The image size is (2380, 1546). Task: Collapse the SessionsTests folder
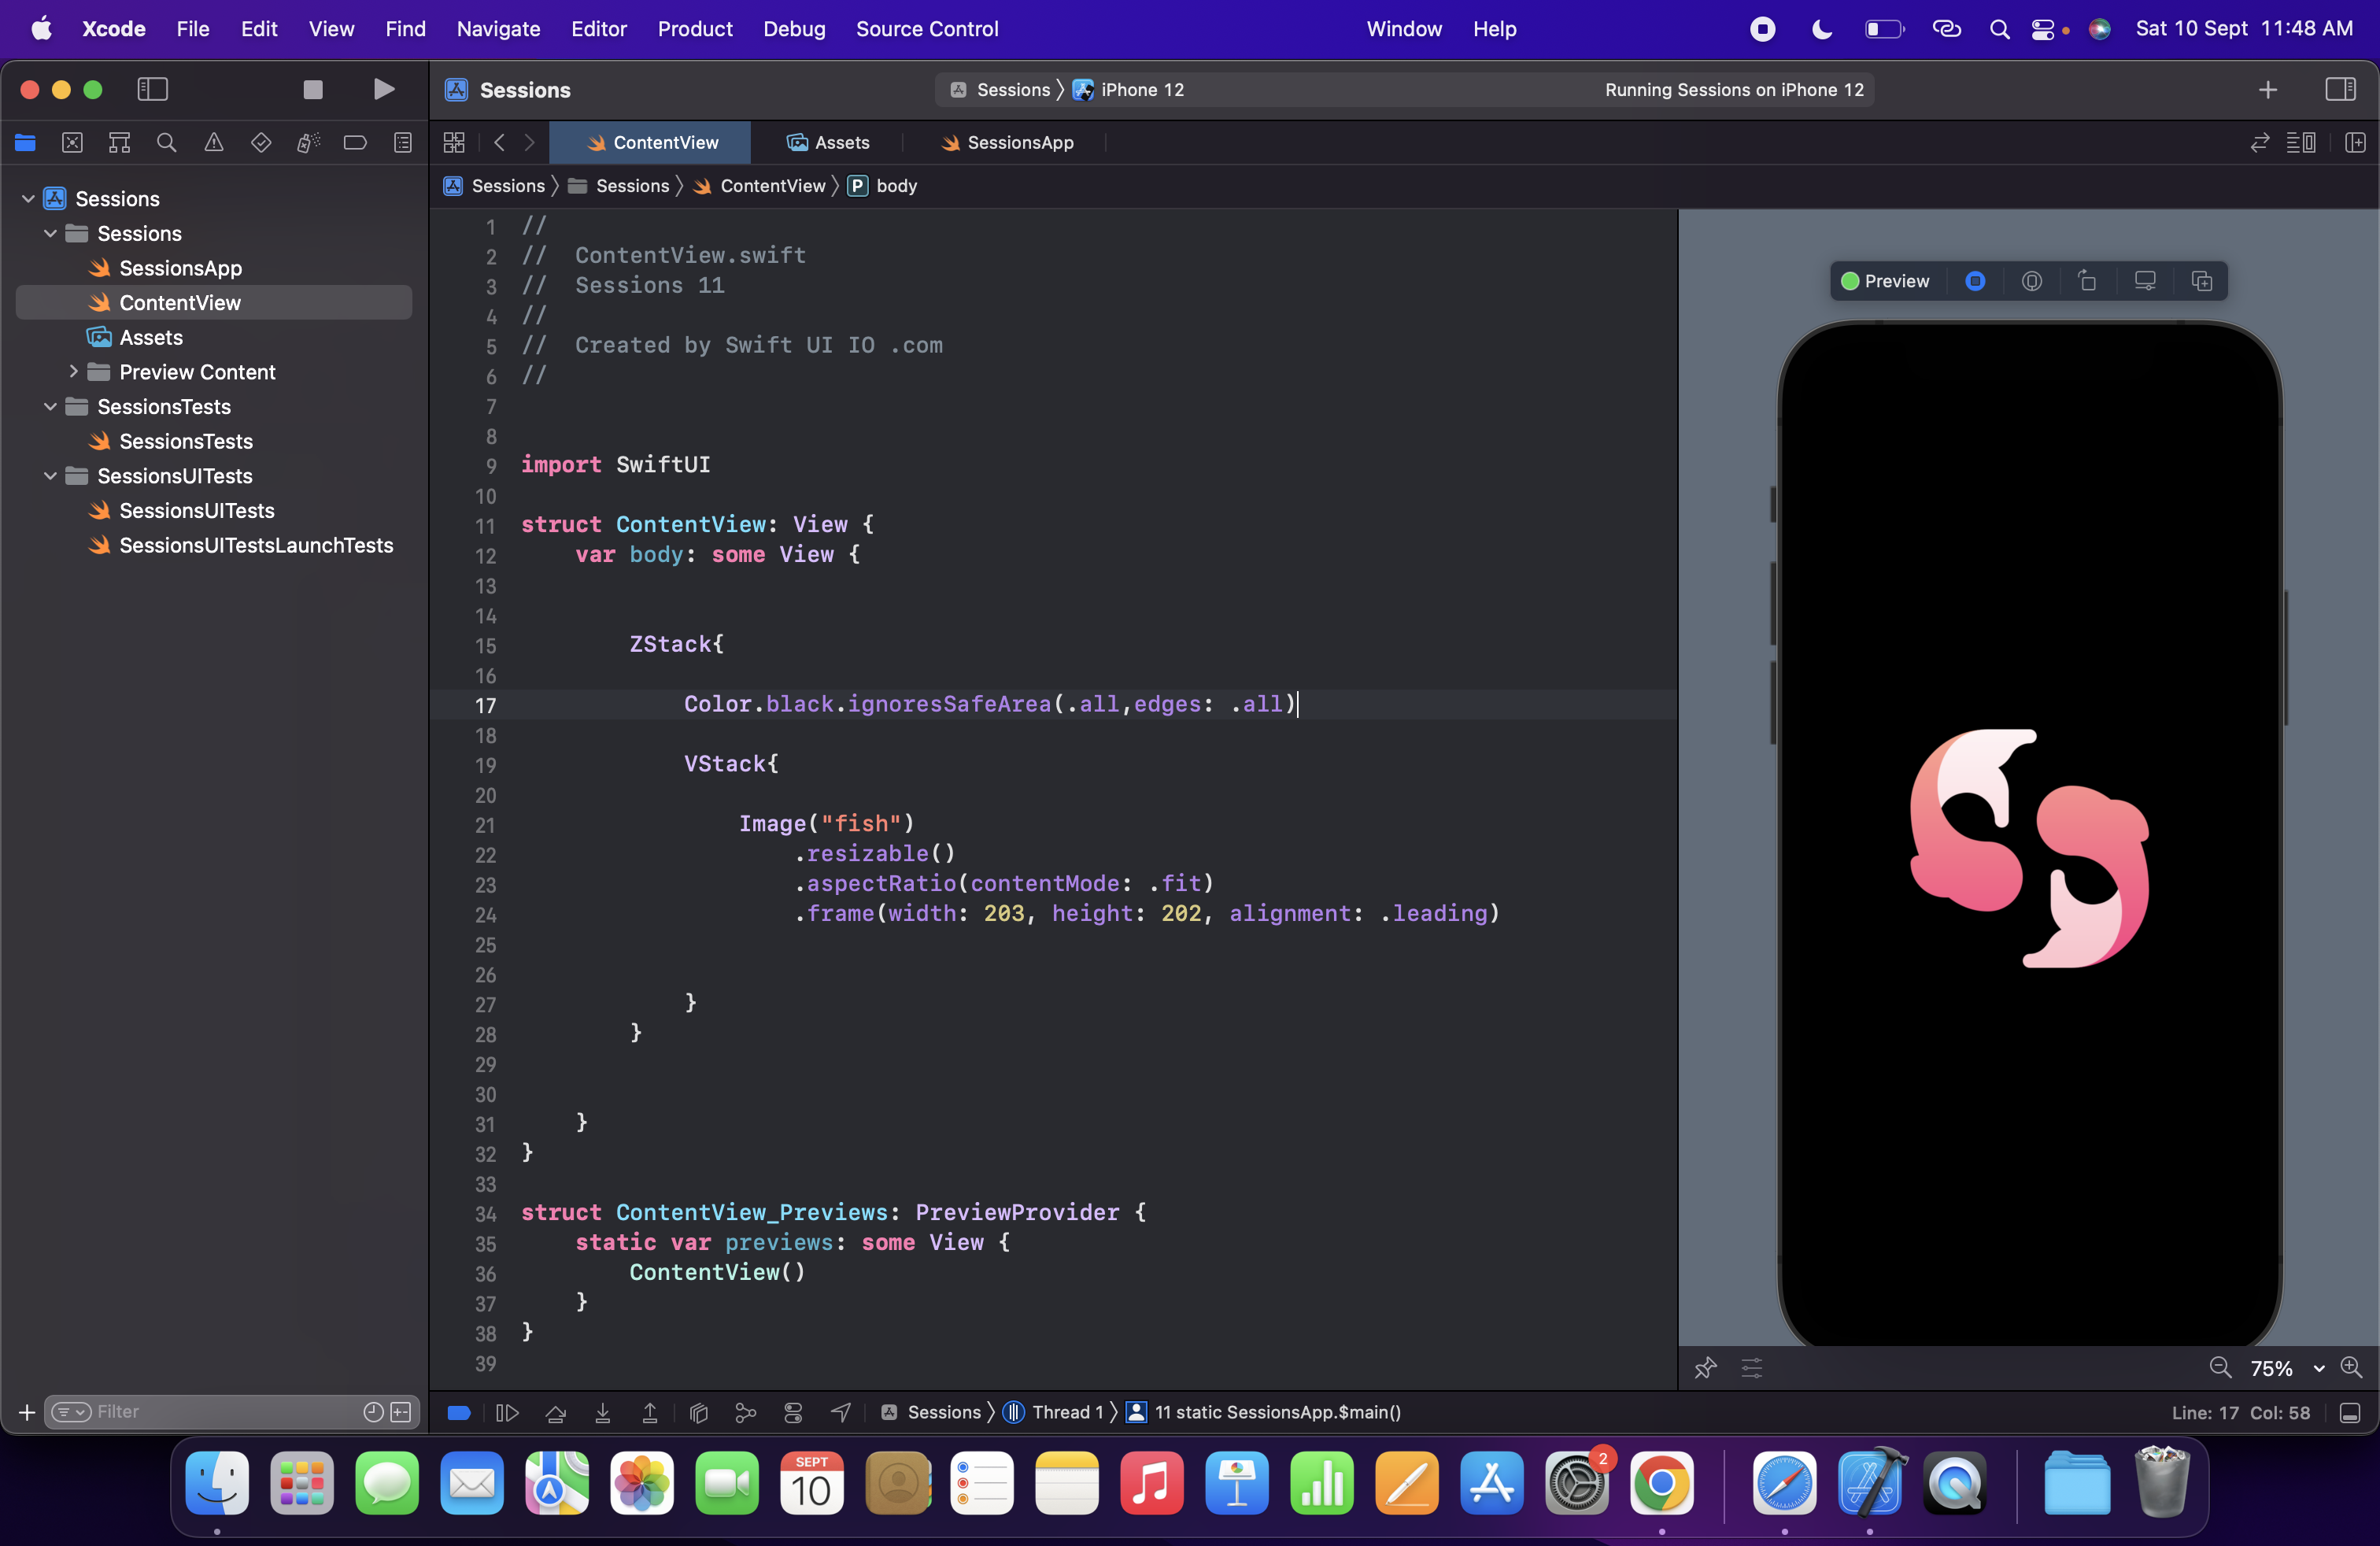(50, 407)
